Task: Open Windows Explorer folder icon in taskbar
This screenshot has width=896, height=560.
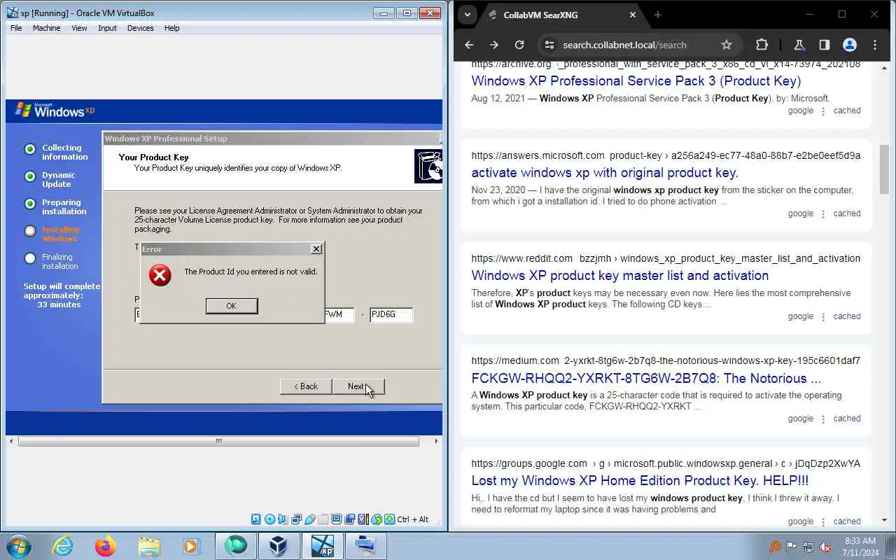Action: coord(149,546)
